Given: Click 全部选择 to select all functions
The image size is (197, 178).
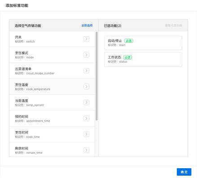Looking at the screenshot, I should pos(87,25).
